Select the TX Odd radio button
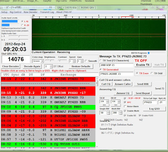The image size is (168, 152). point(152,73)
